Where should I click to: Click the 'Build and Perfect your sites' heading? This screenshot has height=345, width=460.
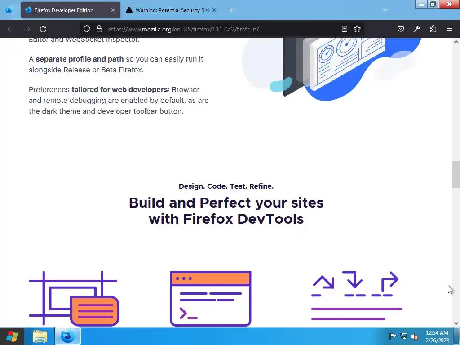tap(226, 211)
